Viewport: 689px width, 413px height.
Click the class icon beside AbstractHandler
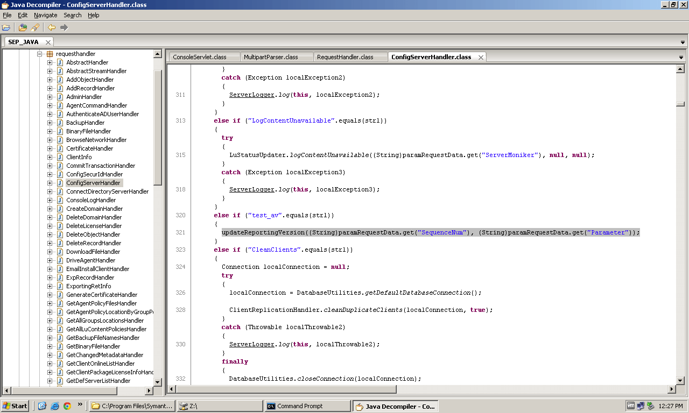point(60,62)
